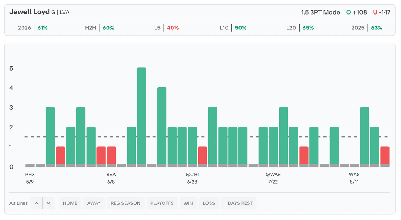The image size is (401, 220).
Task: Switch to the 2025 63% split
Action: [367, 28]
